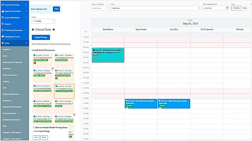
Task: Click the small icon at bottom of Larry Bird's event
Action: (x=160, y=108)
